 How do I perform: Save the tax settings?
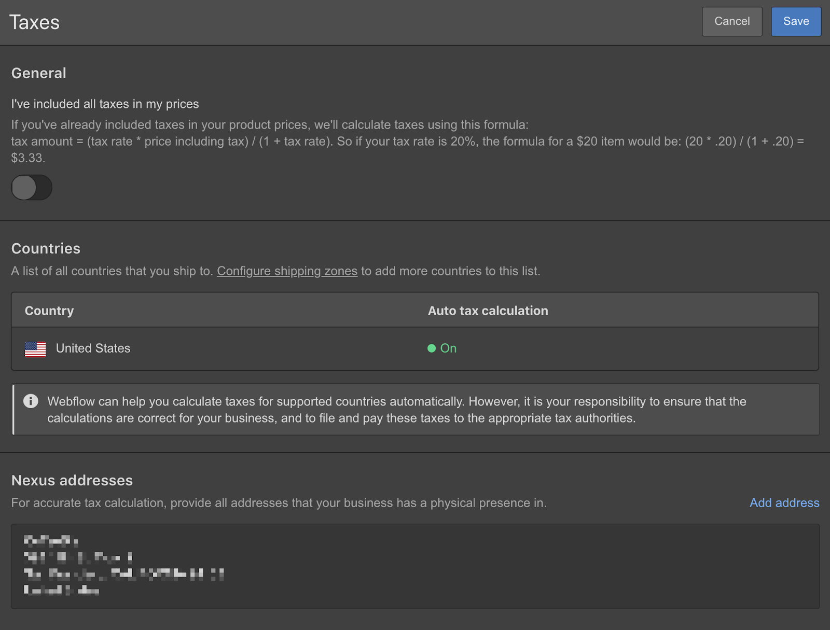(x=796, y=21)
